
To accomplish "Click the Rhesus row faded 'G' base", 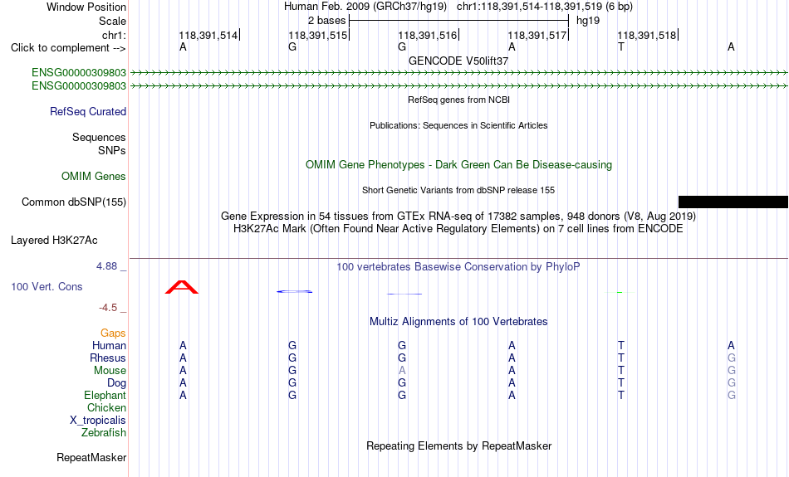I will click(731, 358).
